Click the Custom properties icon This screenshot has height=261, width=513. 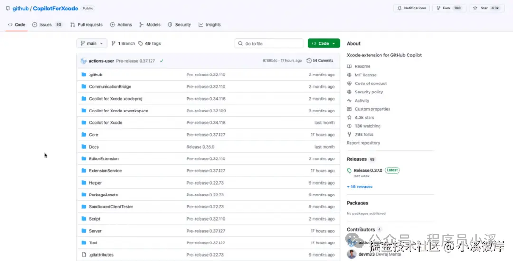(350, 109)
